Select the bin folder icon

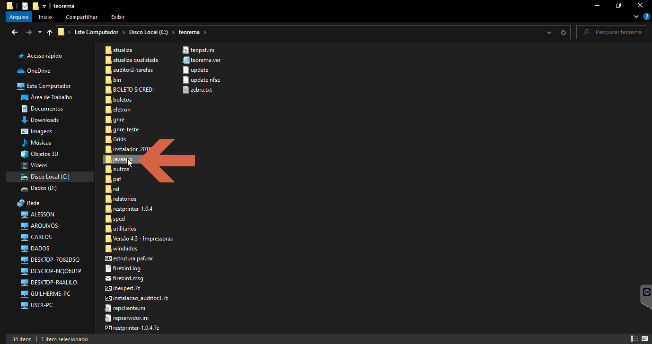tap(108, 80)
